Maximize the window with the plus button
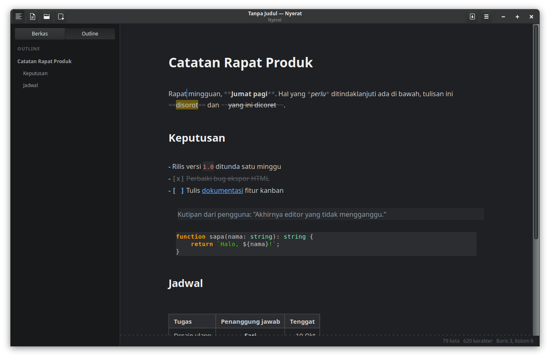Screen dimensions: 550x358 tap(517, 17)
